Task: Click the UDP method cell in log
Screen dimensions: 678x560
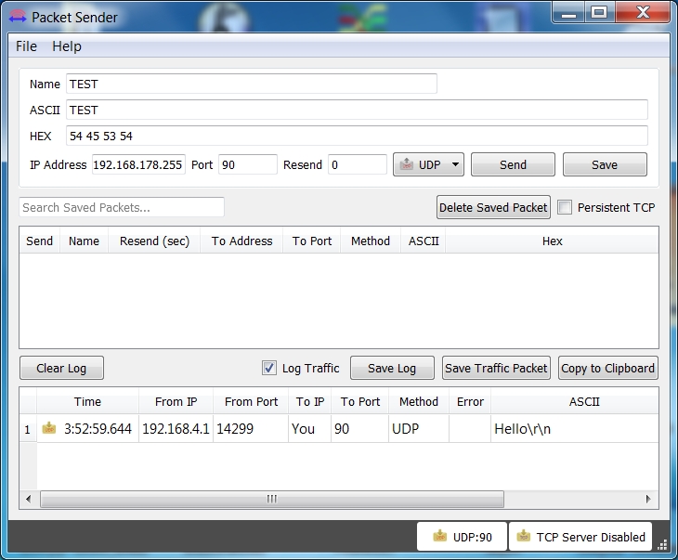Action: pyautogui.click(x=419, y=428)
